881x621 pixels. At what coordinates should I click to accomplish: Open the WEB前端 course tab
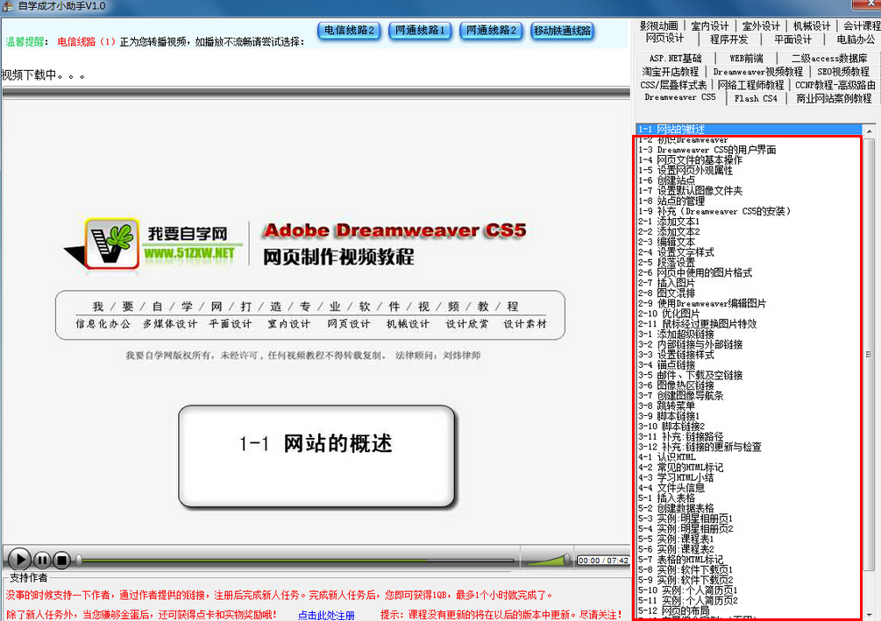(746, 59)
